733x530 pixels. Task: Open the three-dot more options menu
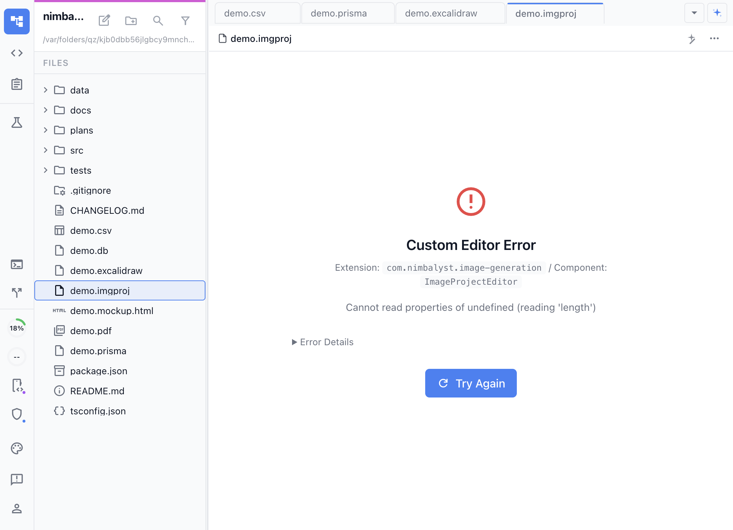coord(714,38)
